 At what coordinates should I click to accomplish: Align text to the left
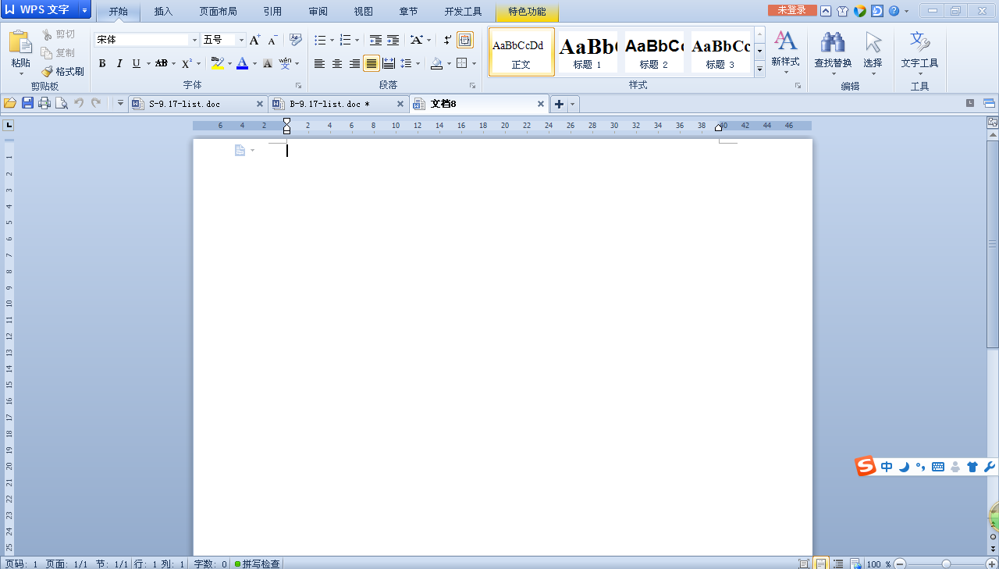click(319, 63)
